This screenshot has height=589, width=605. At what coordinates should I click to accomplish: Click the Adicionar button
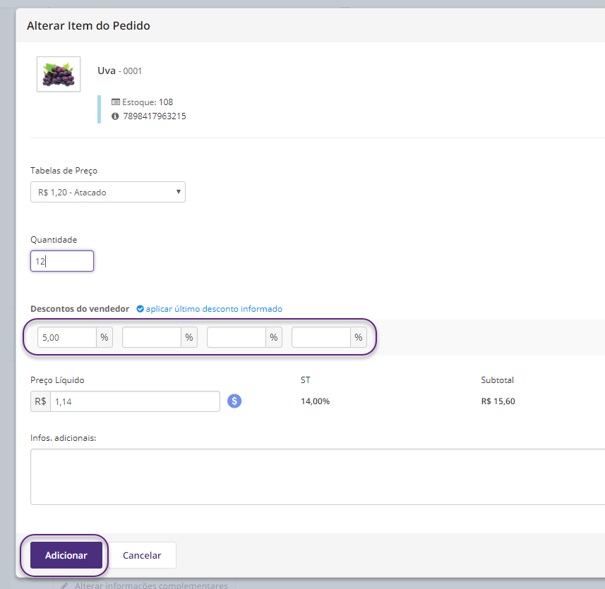tap(66, 555)
